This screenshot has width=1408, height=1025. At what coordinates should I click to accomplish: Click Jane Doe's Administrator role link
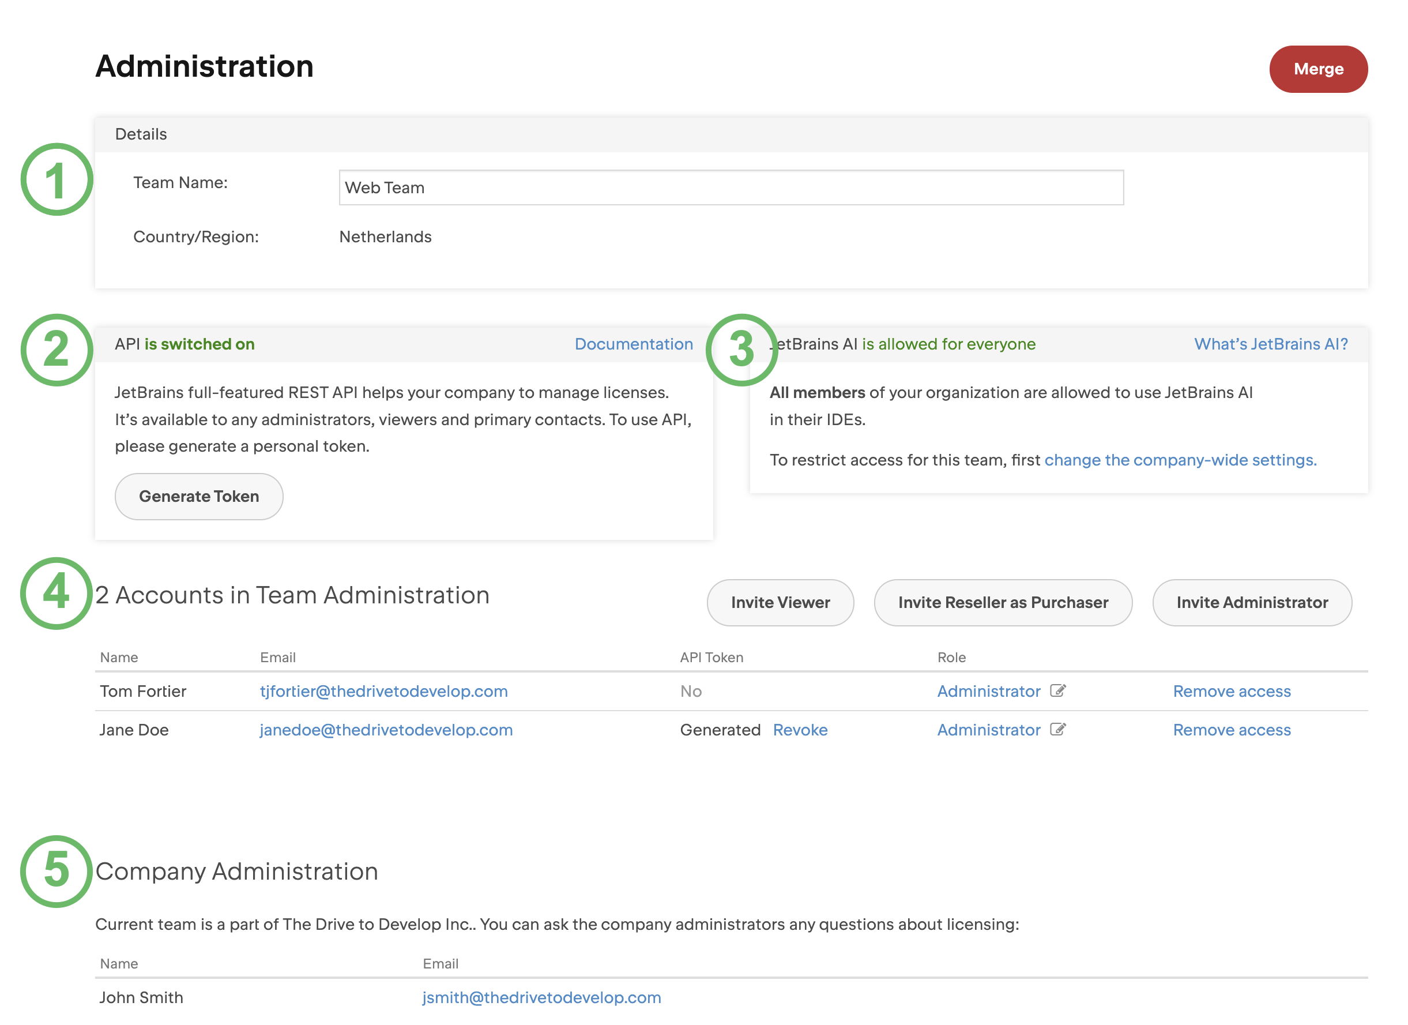click(x=988, y=729)
